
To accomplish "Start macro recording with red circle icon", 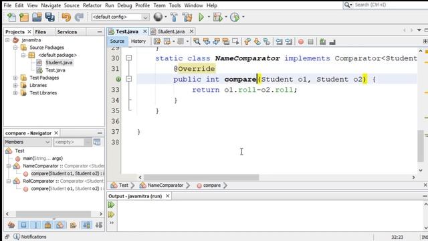I will pyautogui.click(x=301, y=42).
